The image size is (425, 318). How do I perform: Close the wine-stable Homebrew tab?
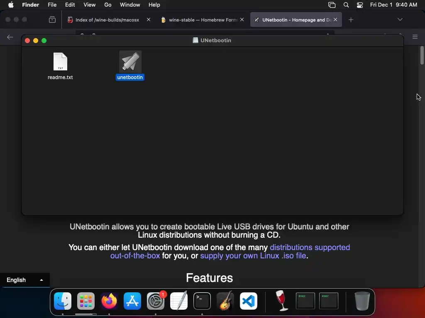(x=242, y=19)
